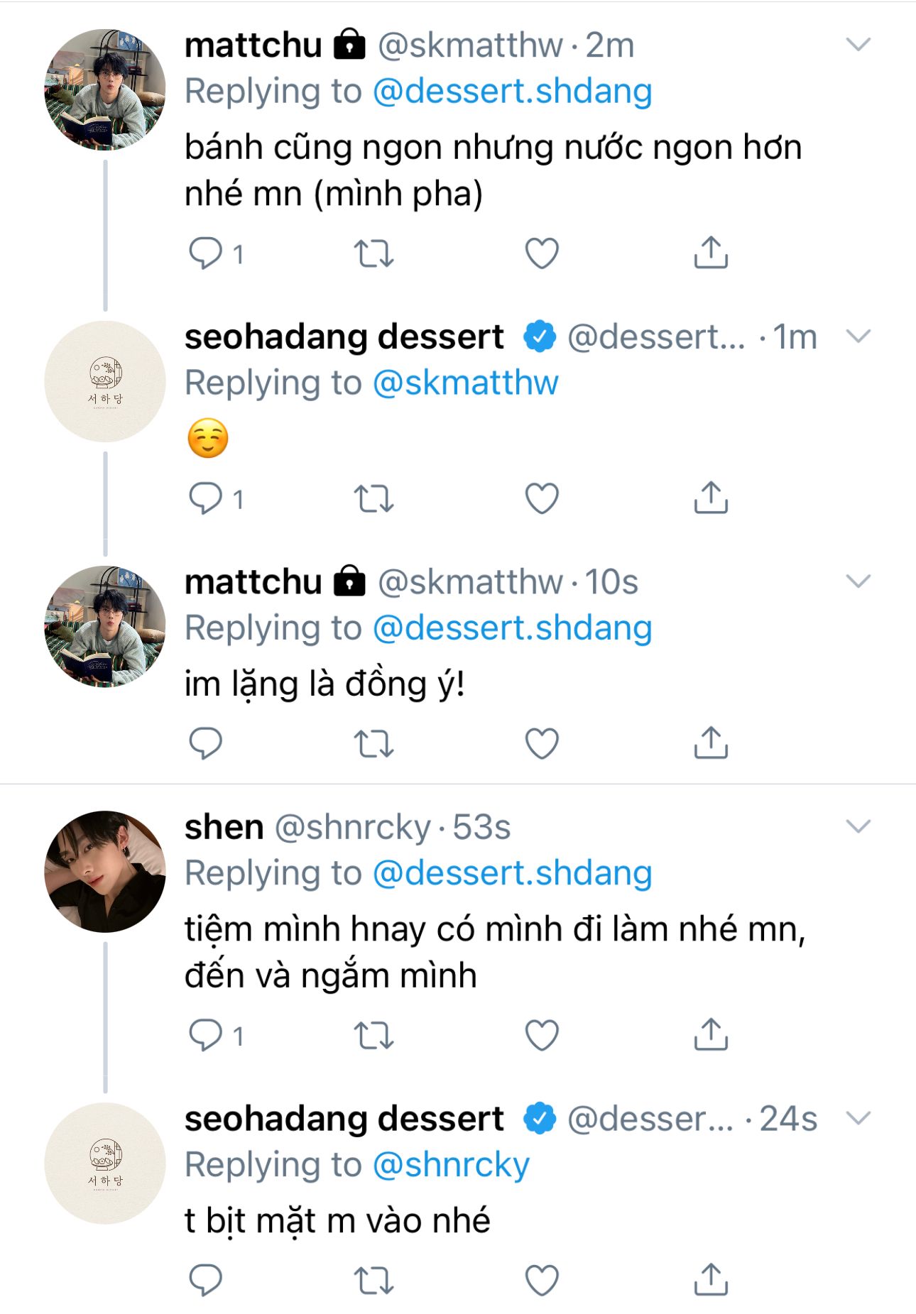
Task: Retweet shen's tweet about tiệm mình
Action: [374, 1035]
